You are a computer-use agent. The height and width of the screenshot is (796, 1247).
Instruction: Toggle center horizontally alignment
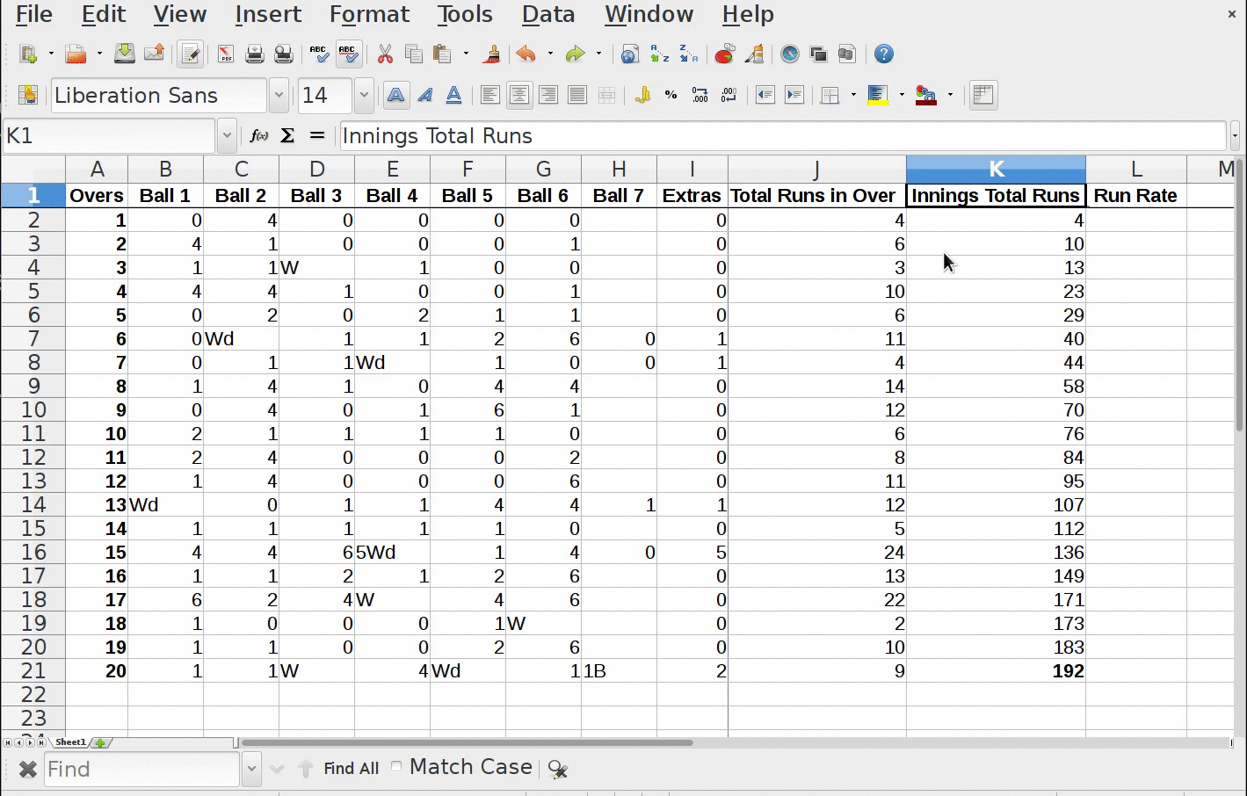[x=519, y=96]
